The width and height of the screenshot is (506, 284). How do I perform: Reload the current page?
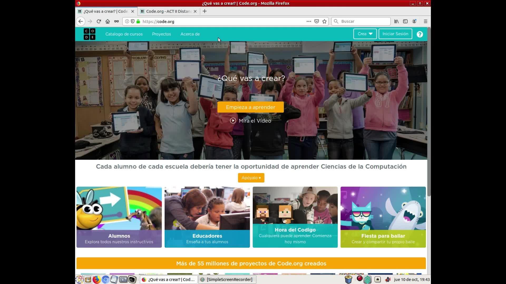pos(99,21)
